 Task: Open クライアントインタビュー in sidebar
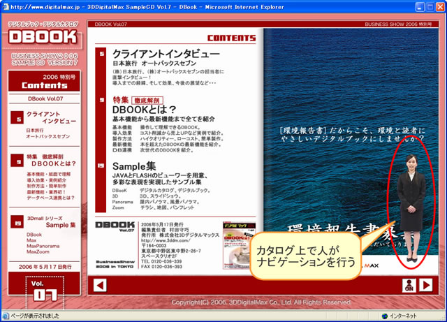click(51, 117)
